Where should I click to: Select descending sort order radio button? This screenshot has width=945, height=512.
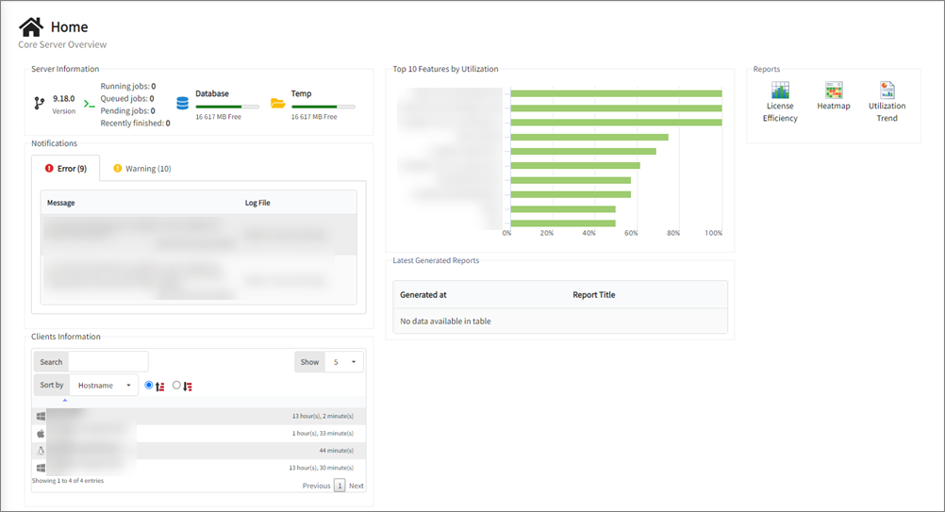tap(176, 385)
